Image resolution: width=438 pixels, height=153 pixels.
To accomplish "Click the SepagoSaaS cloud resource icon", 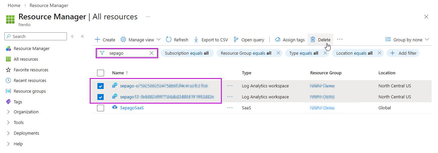I will coord(115,107).
